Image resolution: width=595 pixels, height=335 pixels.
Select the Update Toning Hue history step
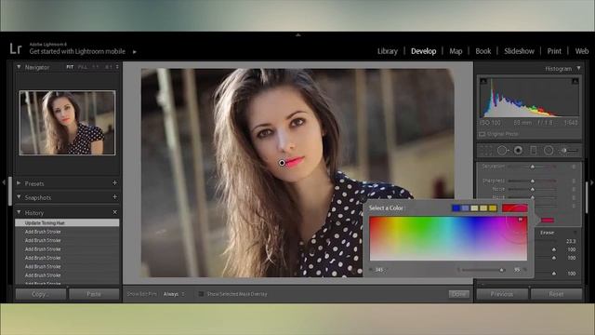[x=67, y=223]
